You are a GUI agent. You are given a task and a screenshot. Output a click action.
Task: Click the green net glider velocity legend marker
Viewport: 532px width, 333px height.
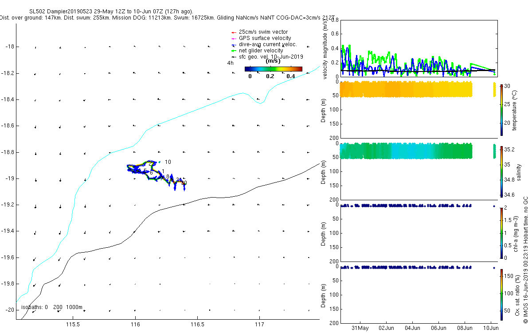click(233, 51)
